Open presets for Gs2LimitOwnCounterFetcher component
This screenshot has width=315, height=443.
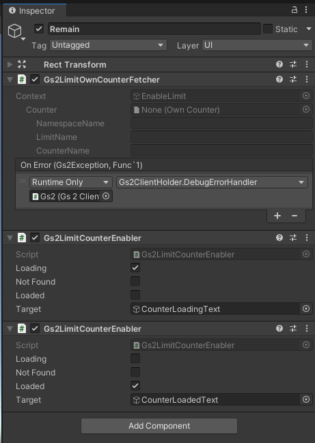[293, 79]
